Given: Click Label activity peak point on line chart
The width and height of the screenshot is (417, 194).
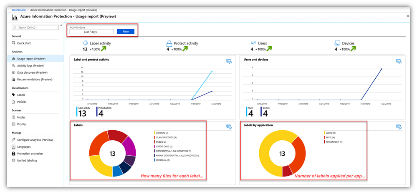Looking at the screenshot, I should [x=212, y=71].
